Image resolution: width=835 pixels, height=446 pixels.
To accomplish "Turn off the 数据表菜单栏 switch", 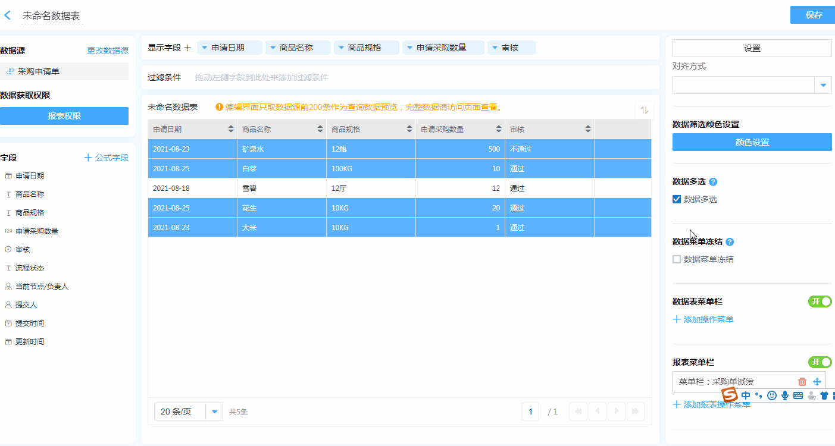I will coord(820,301).
